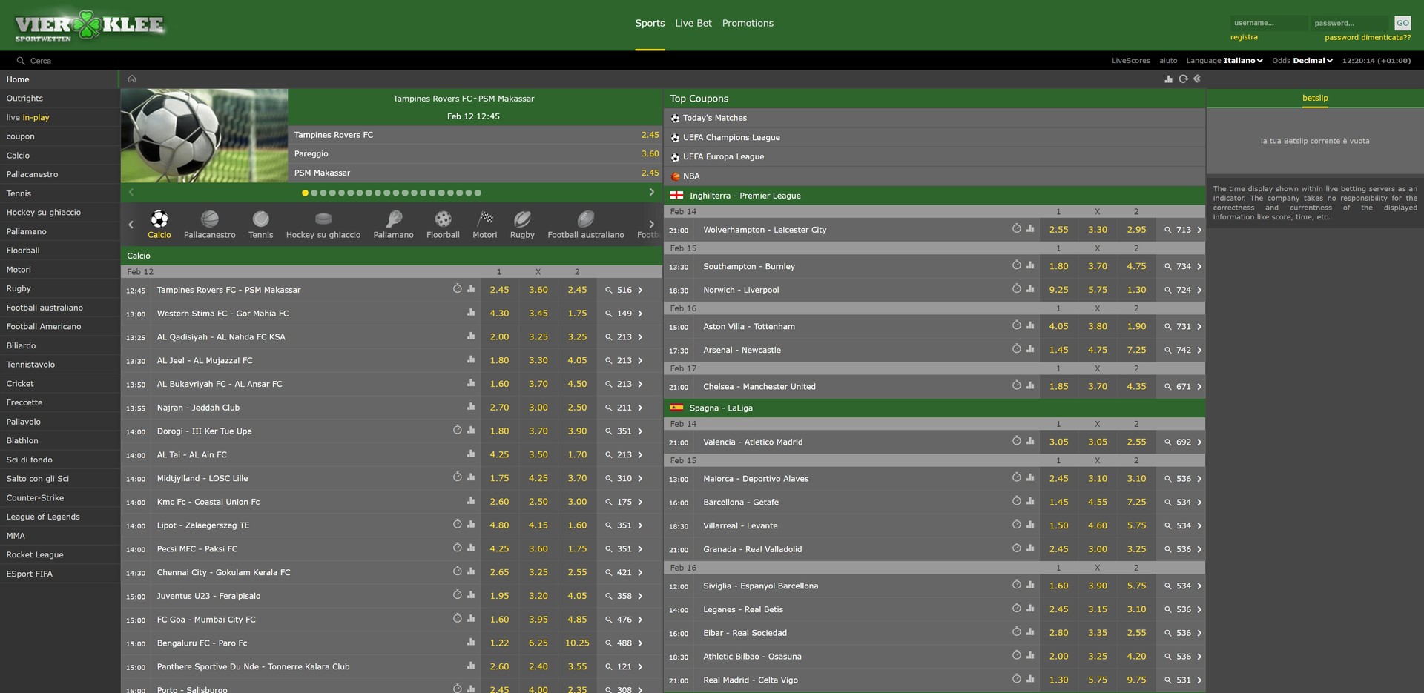Pick Pareggio 3.60 in featured match banner

point(475,154)
